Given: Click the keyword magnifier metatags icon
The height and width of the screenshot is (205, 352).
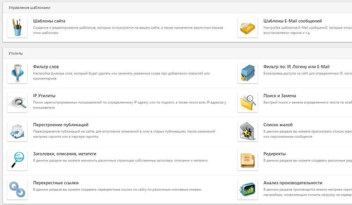Looking at the screenshot, I should 17,160.
